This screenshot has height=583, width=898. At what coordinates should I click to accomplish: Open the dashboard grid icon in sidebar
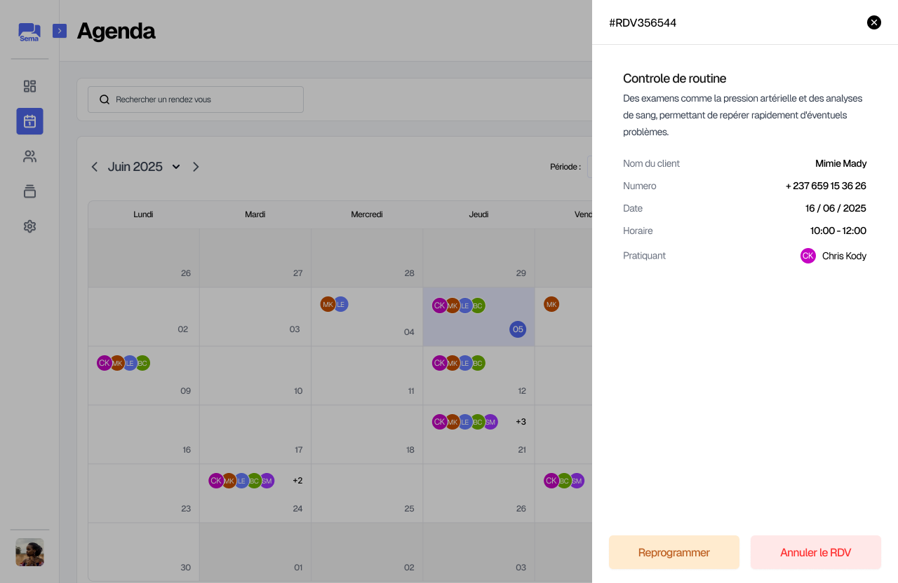click(x=29, y=86)
